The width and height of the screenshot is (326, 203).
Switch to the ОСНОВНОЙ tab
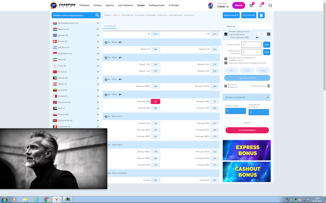(110, 26)
